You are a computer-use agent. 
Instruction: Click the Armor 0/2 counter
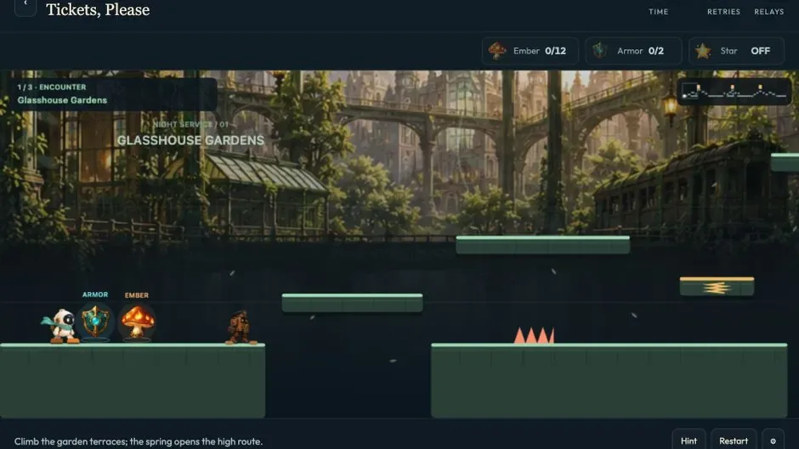tap(633, 51)
